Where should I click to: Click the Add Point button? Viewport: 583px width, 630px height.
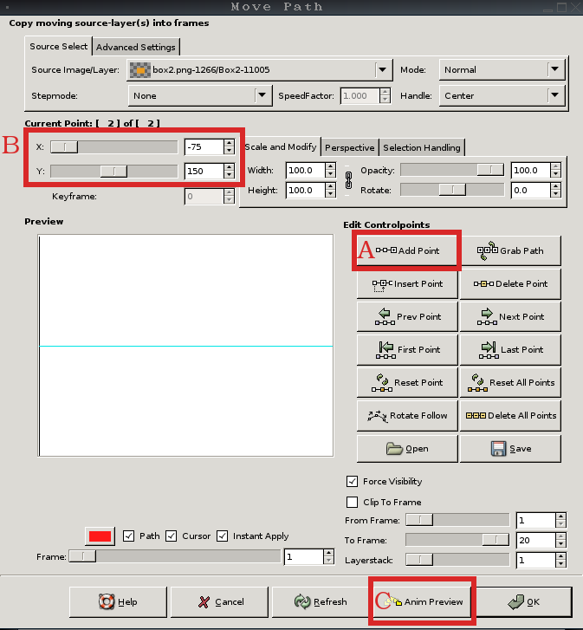tap(407, 250)
